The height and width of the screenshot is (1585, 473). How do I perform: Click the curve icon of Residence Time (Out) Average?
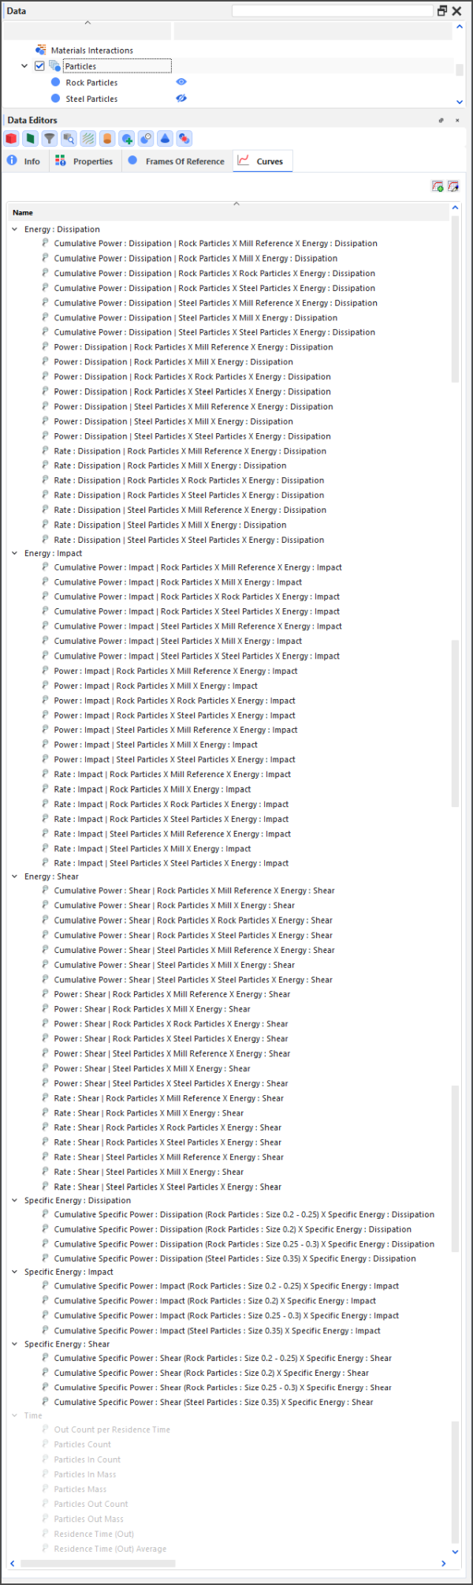pyautogui.click(x=46, y=1548)
